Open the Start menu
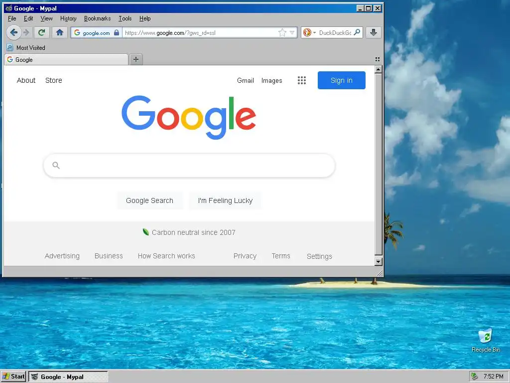The width and height of the screenshot is (510, 383). click(13, 377)
